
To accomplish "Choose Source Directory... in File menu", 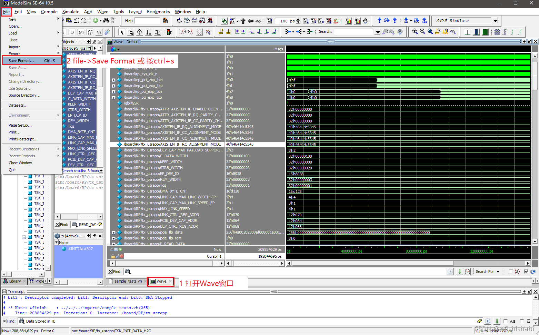I will pyautogui.click(x=24, y=95).
